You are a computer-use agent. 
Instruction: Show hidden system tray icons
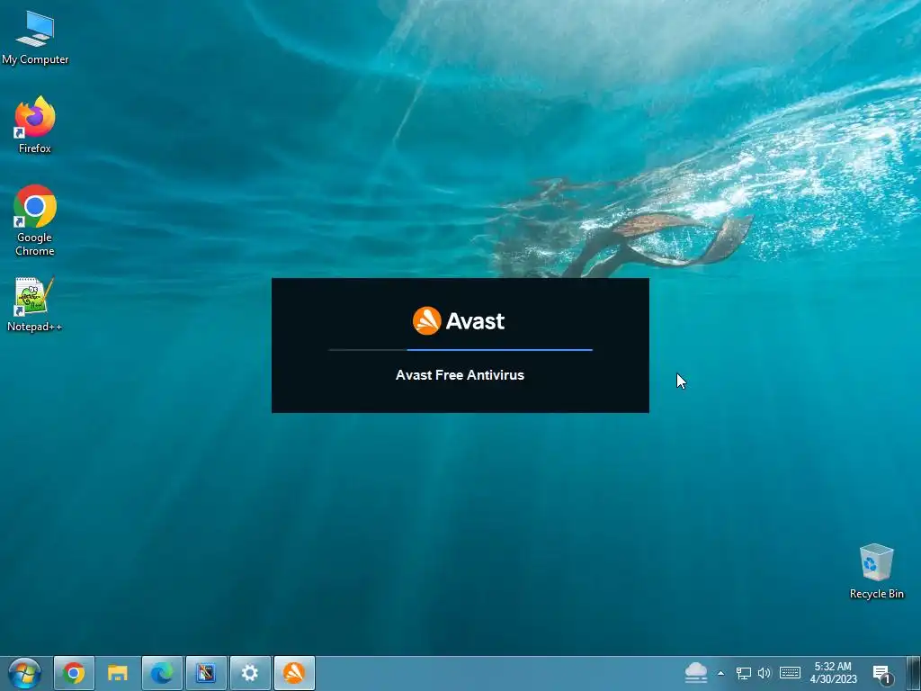(720, 673)
